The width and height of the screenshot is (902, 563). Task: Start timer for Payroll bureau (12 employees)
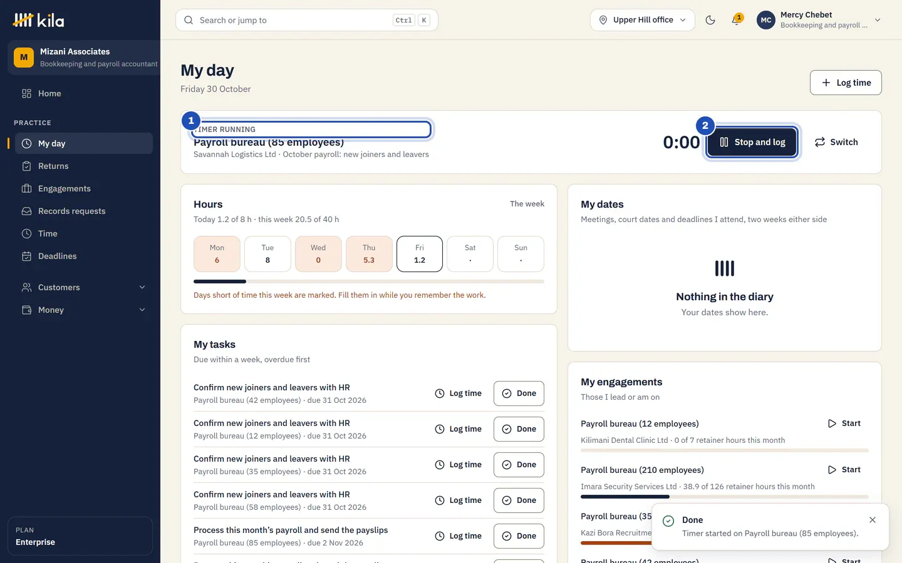(844, 424)
